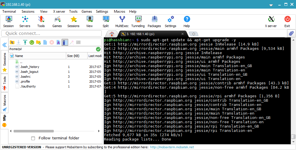Open the X server menu in menu bar
This screenshot has width=296, height=150.
coord(59,12)
